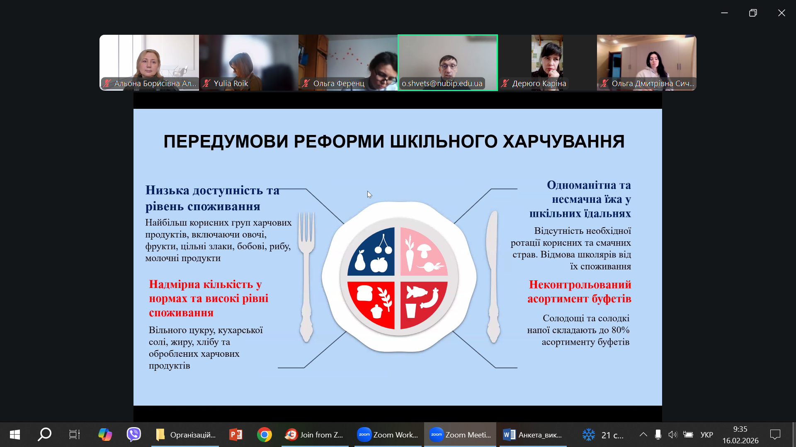796x447 pixels.
Task: Click the microphone tray icon
Action: [x=658, y=435]
